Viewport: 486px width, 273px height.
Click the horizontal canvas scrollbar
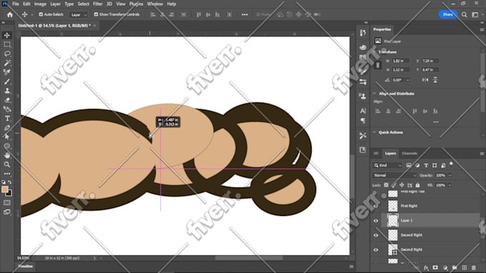click(249, 258)
